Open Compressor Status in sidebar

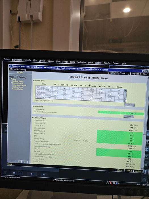coord(19,85)
